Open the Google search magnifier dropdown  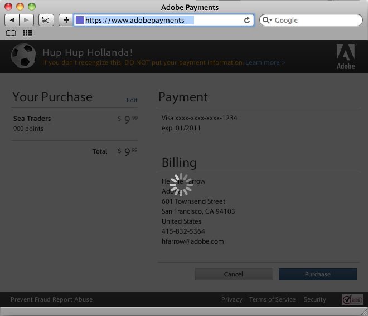click(267, 20)
